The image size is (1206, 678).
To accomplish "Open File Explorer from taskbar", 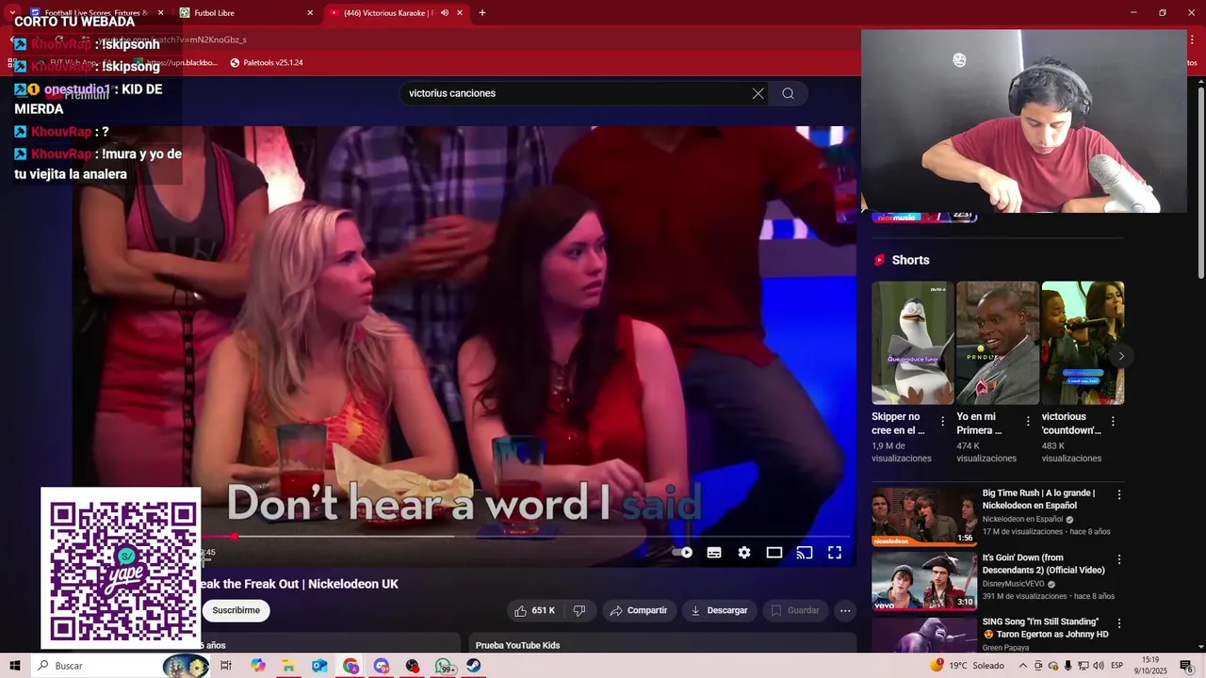I will pos(288,666).
